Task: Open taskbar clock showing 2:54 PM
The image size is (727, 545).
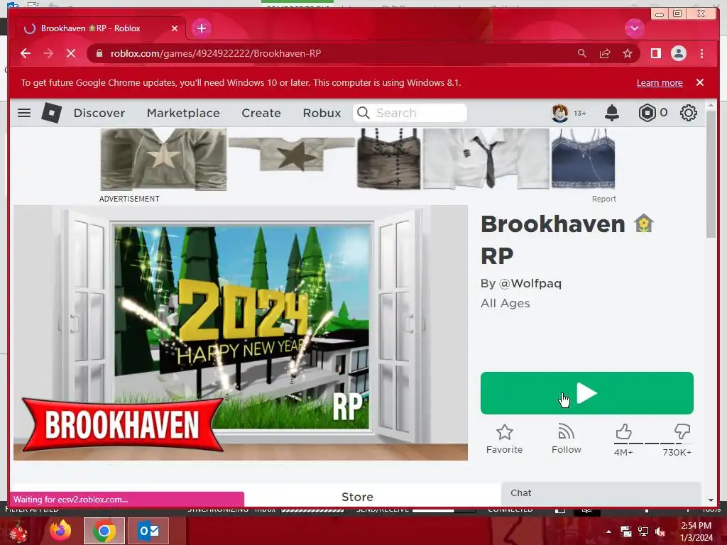Action: (696, 531)
